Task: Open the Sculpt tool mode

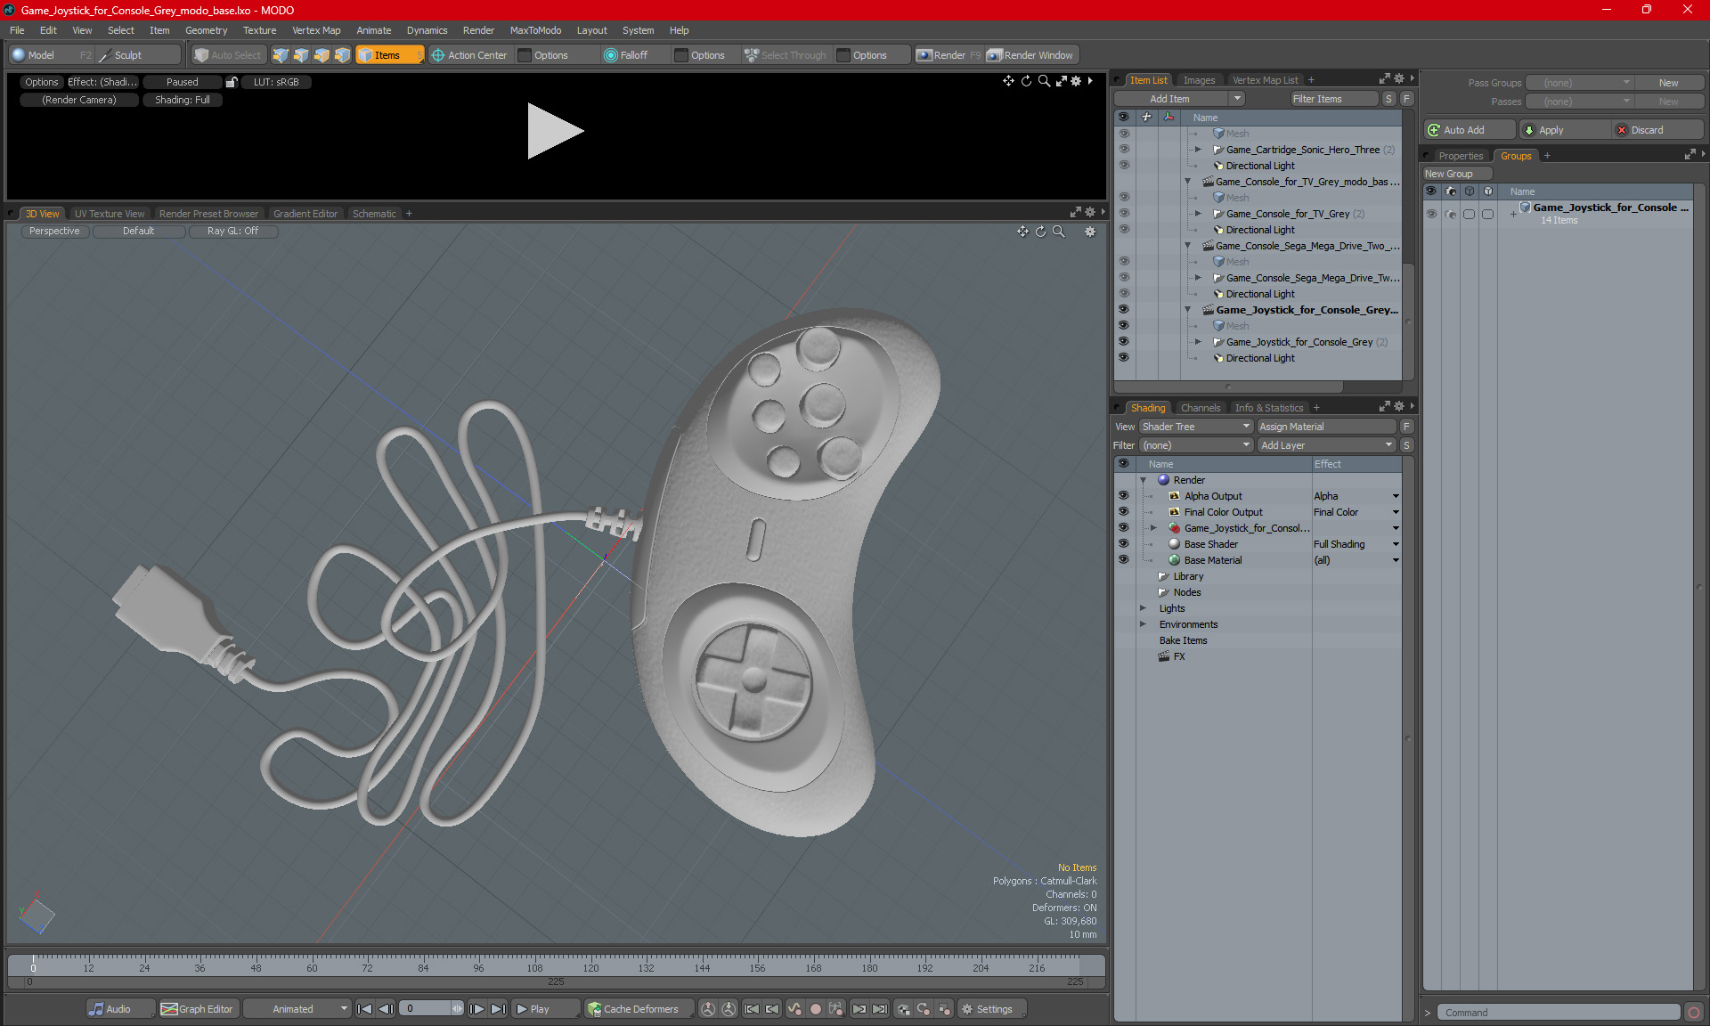Action: [127, 55]
